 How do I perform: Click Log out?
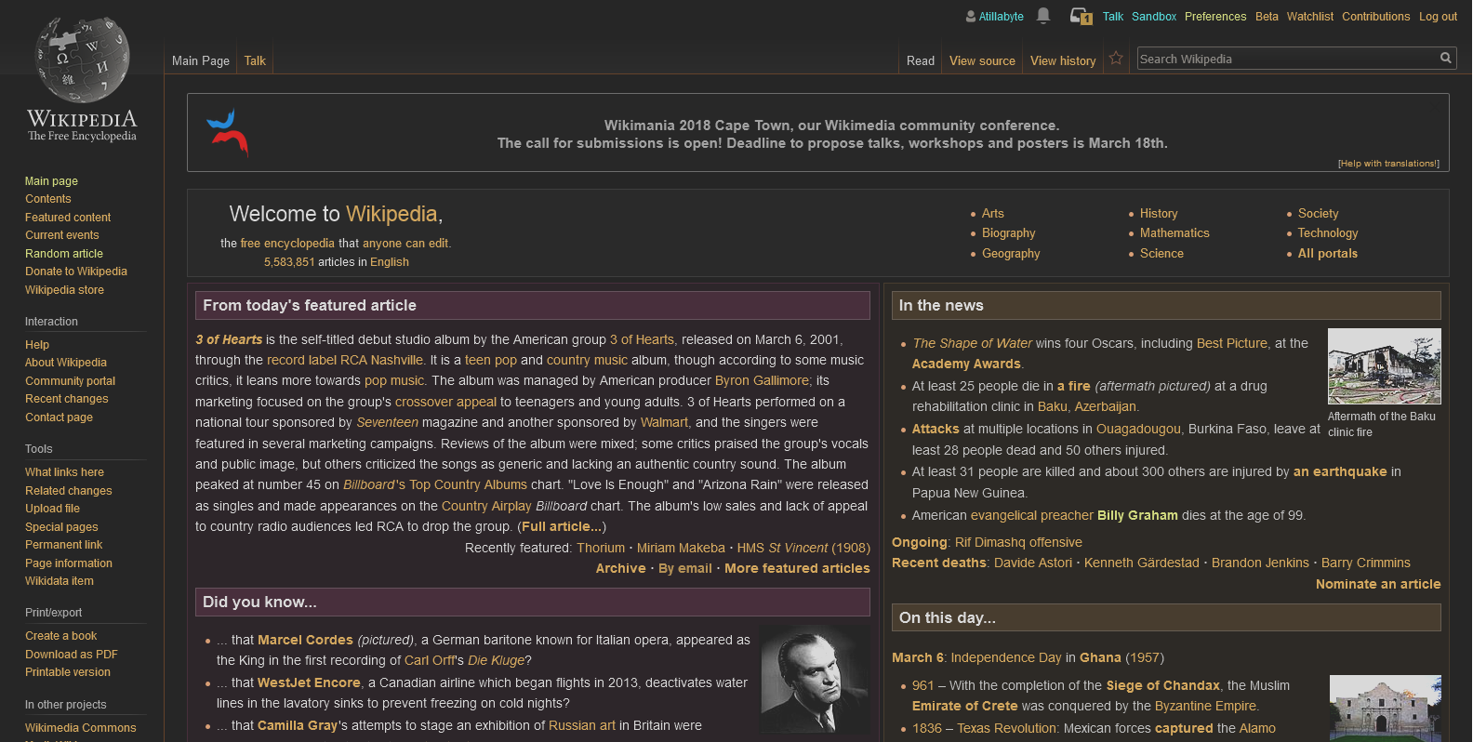pyautogui.click(x=1438, y=17)
